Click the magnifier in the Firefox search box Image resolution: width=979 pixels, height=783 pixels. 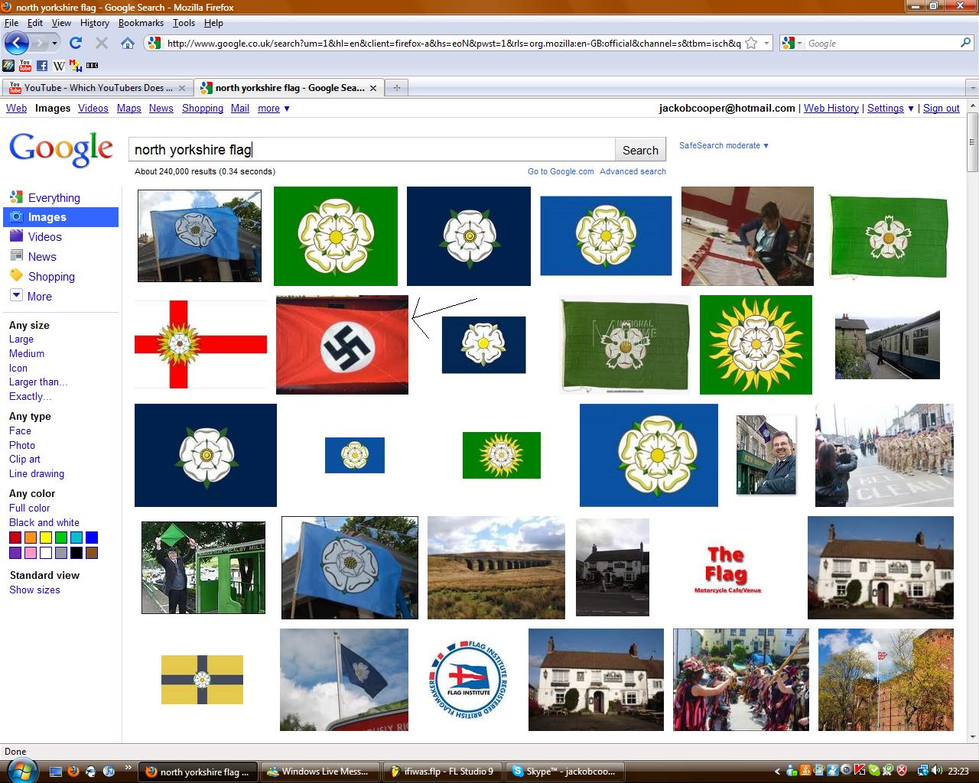click(965, 43)
